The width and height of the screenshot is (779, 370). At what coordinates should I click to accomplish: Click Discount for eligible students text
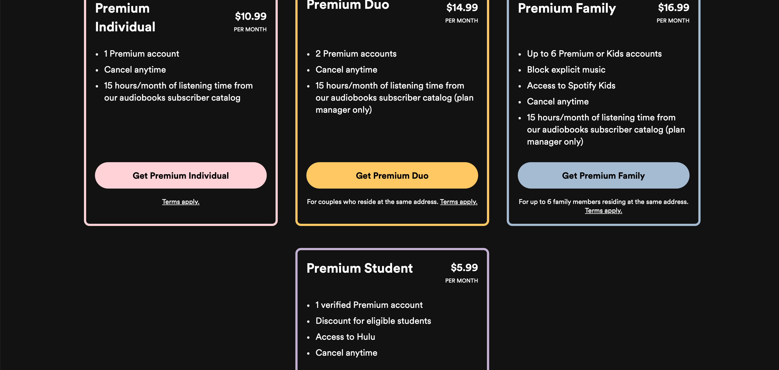[x=373, y=321]
